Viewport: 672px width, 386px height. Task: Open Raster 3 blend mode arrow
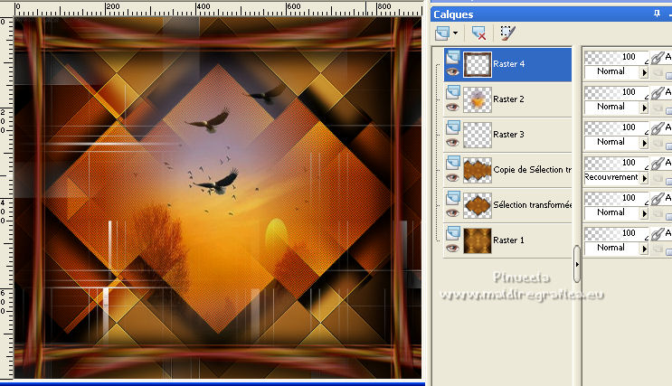tap(644, 143)
